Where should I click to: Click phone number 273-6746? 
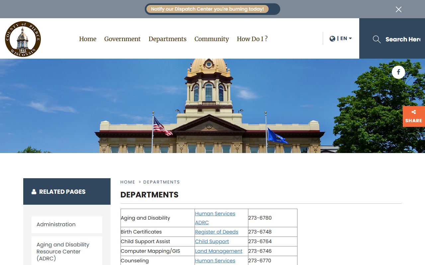click(260, 251)
